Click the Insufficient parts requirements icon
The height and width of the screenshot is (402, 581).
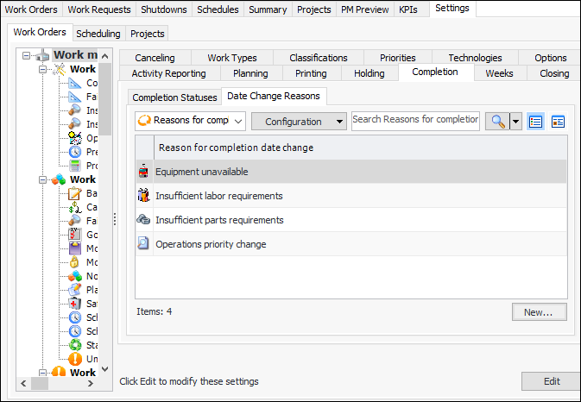[143, 220]
